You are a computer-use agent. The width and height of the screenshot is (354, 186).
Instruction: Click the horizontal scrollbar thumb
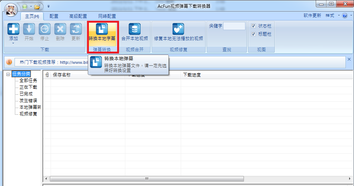(147, 179)
